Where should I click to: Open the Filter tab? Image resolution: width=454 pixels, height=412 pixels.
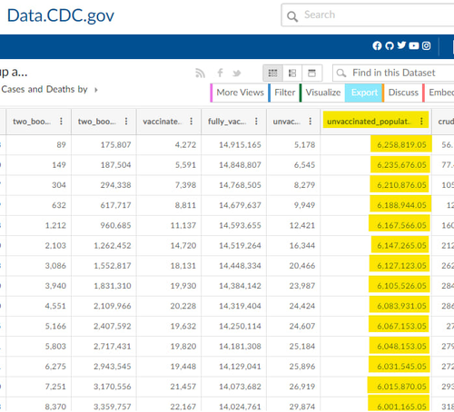283,93
